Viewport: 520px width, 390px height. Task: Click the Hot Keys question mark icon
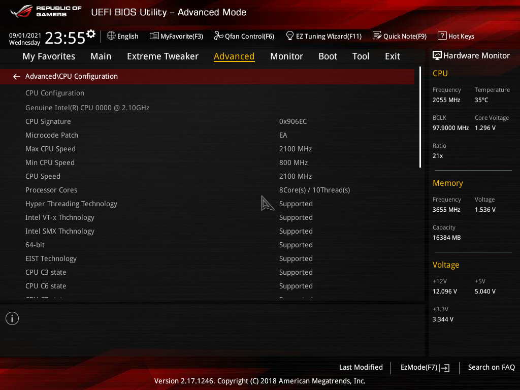pyautogui.click(x=442, y=36)
